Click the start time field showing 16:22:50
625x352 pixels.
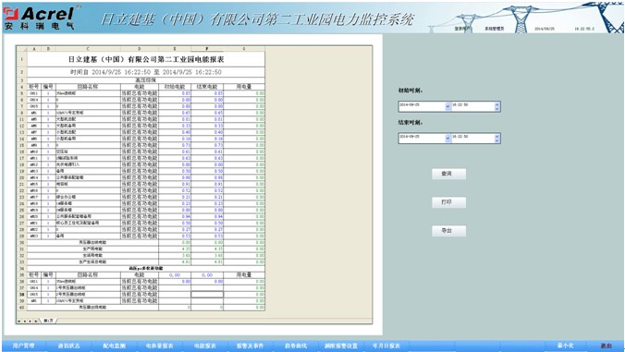(472, 106)
